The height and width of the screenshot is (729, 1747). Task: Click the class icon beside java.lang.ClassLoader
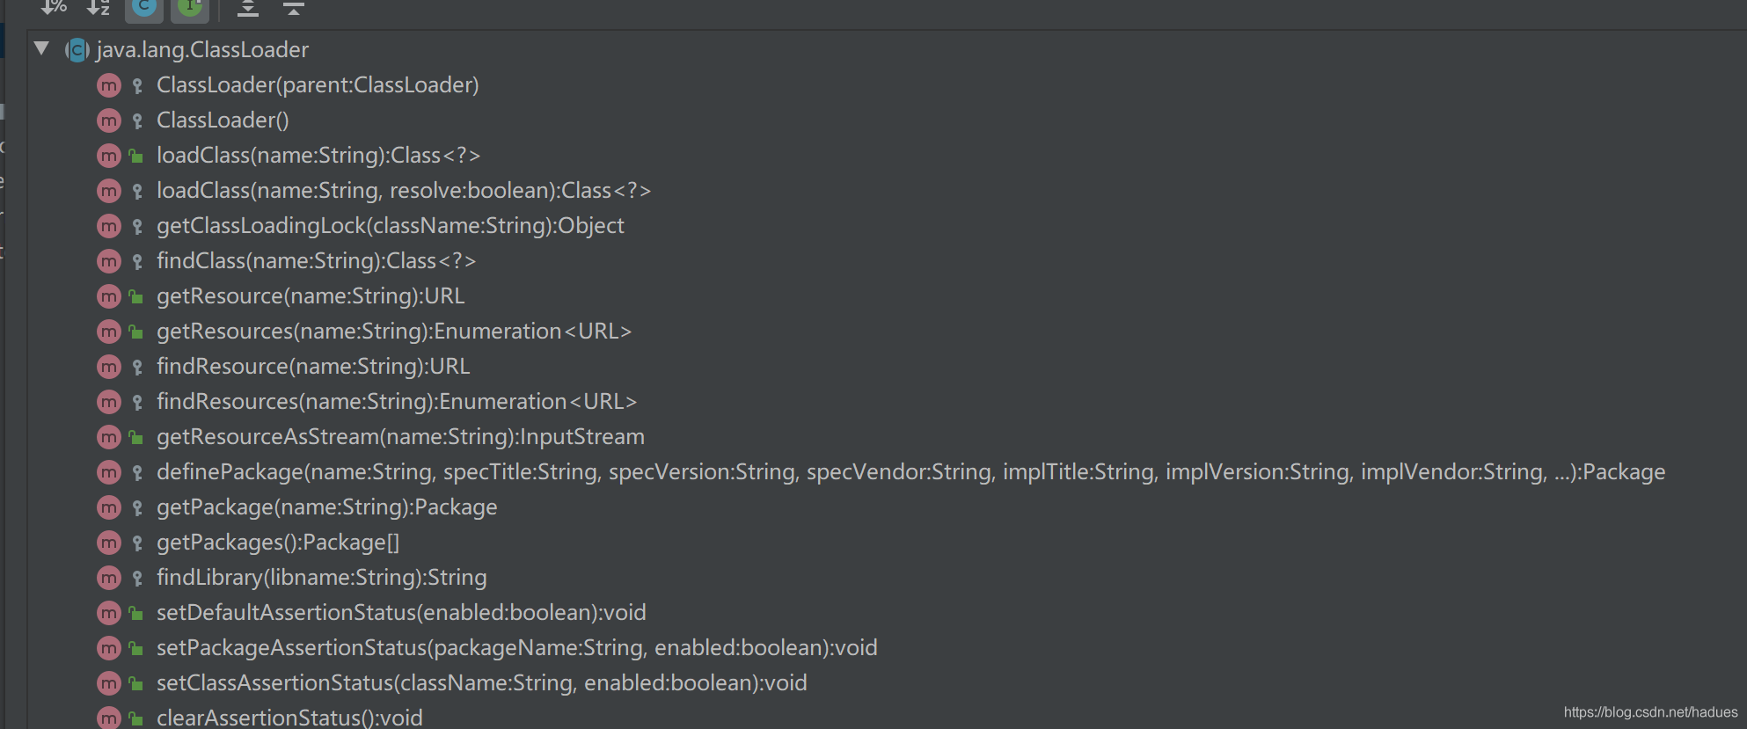[x=77, y=50]
